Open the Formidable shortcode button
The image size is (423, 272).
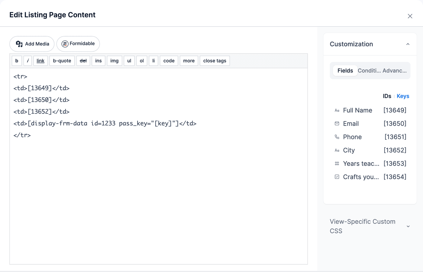click(78, 44)
